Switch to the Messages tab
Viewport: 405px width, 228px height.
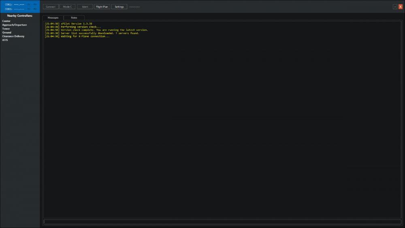click(x=53, y=18)
